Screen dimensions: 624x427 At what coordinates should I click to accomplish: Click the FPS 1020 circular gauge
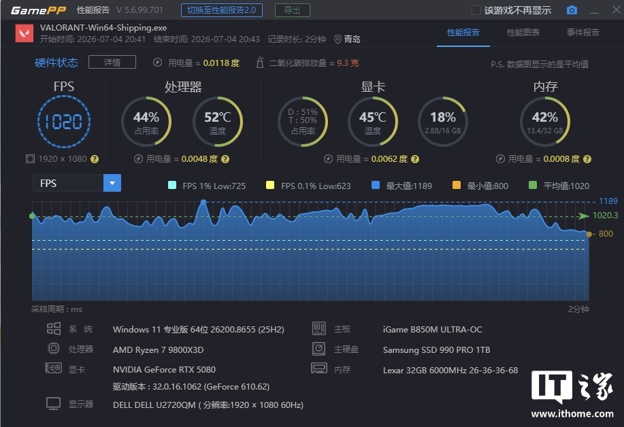click(64, 122)
